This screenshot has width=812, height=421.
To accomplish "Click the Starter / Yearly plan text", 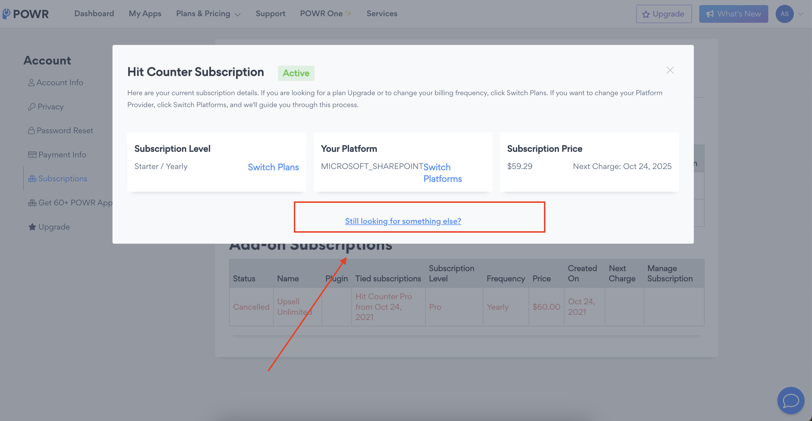I will point(161,166).
